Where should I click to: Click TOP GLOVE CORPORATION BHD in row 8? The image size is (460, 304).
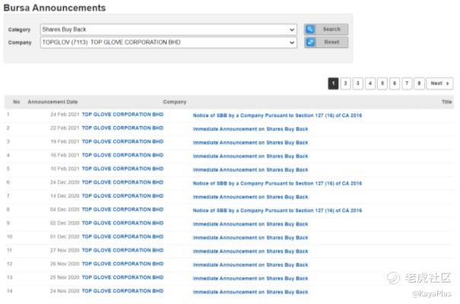pos(122,209)
